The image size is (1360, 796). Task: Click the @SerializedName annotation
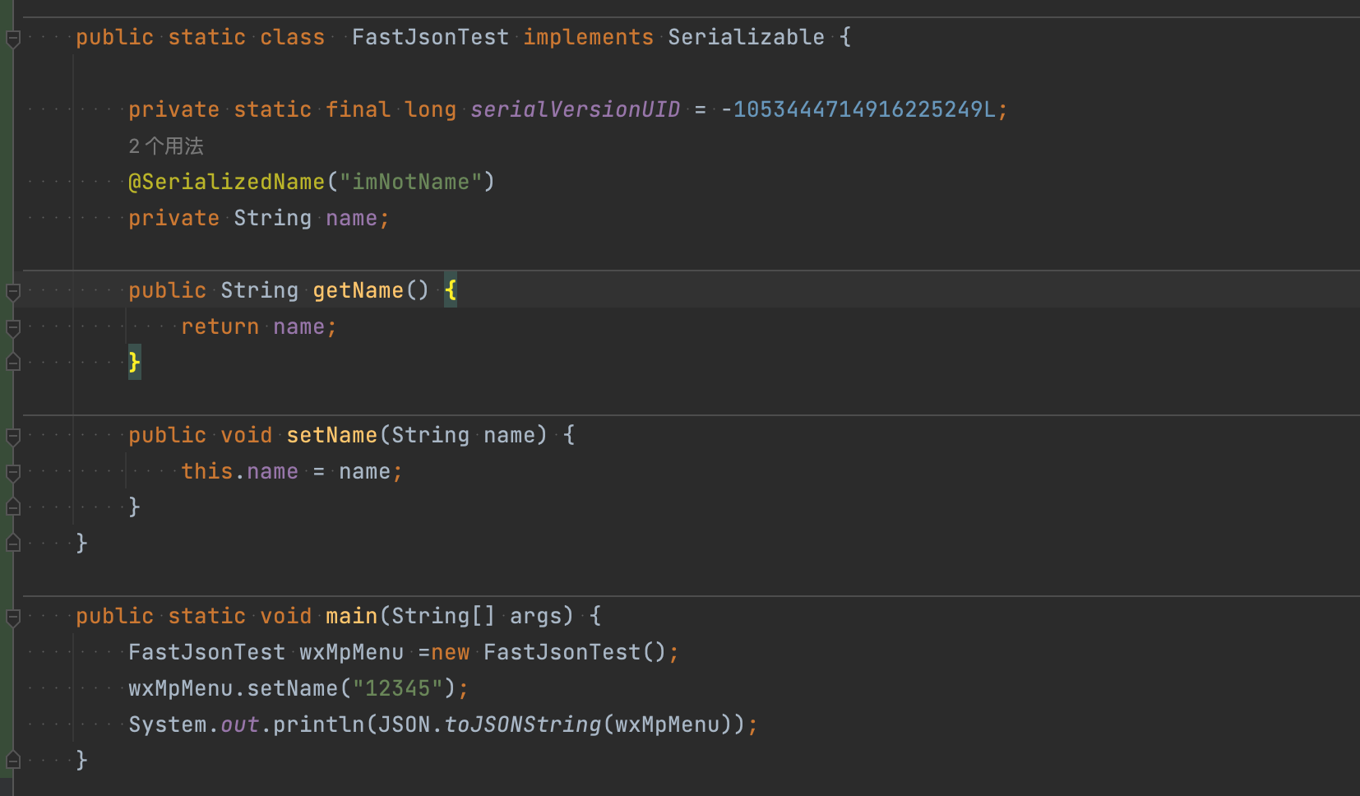coord(226,182)
